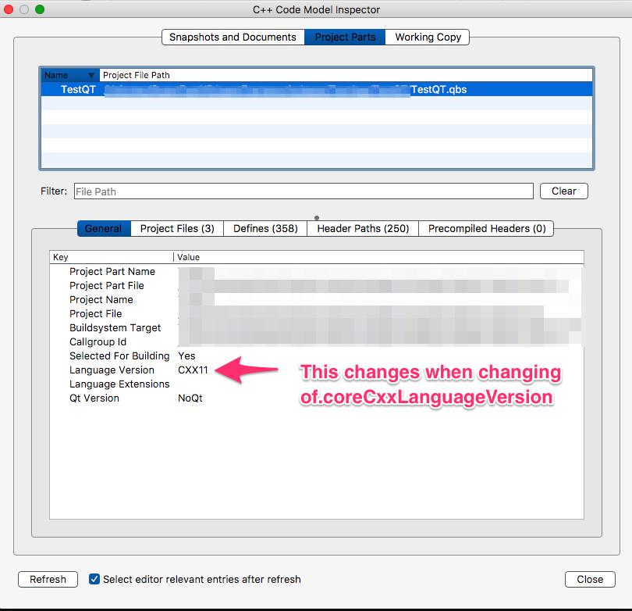632x611 pixels.
Task: Open the Defines (358) tab
Action: tap(262, 228)
